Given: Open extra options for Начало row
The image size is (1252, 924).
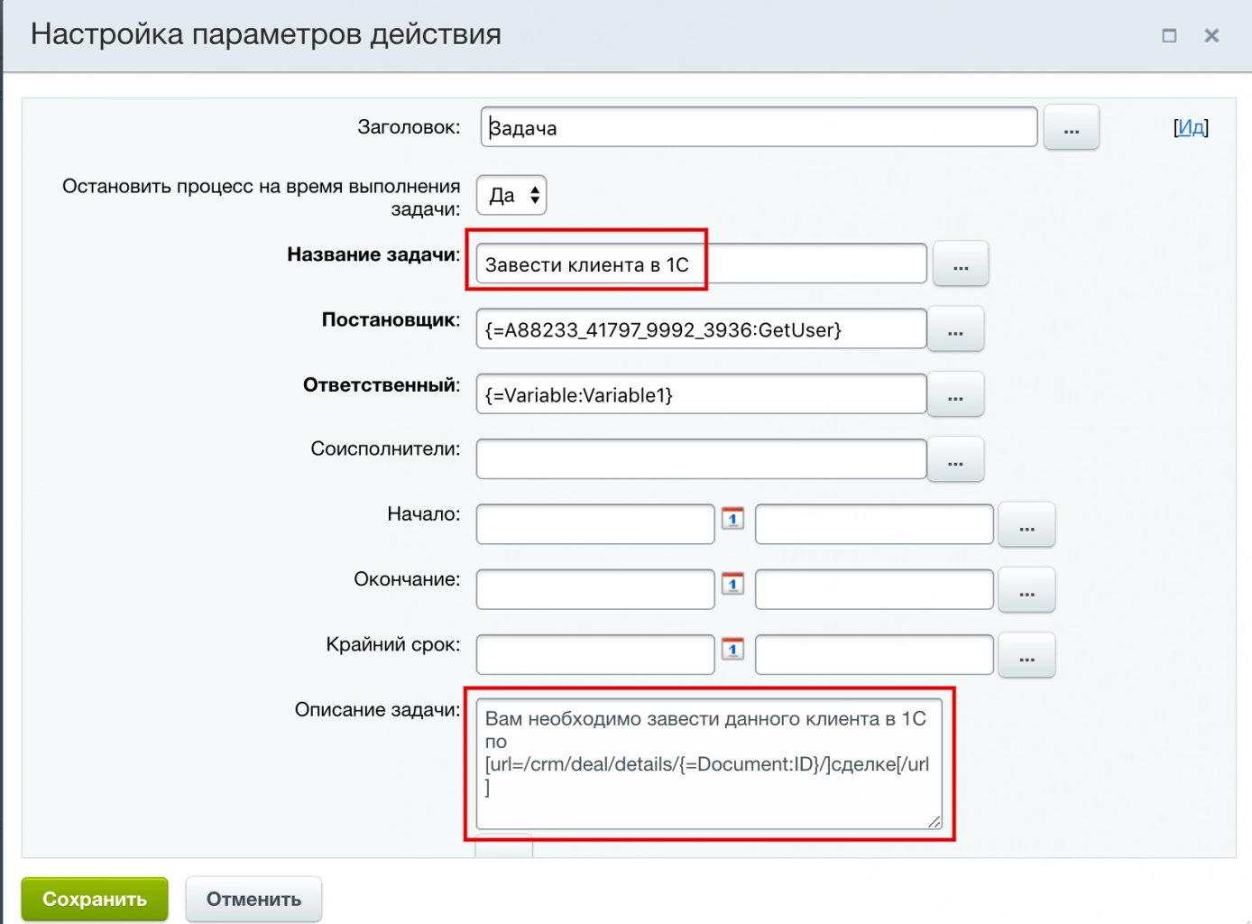Looking at the screenshot, I should (x=1026, y=524).
